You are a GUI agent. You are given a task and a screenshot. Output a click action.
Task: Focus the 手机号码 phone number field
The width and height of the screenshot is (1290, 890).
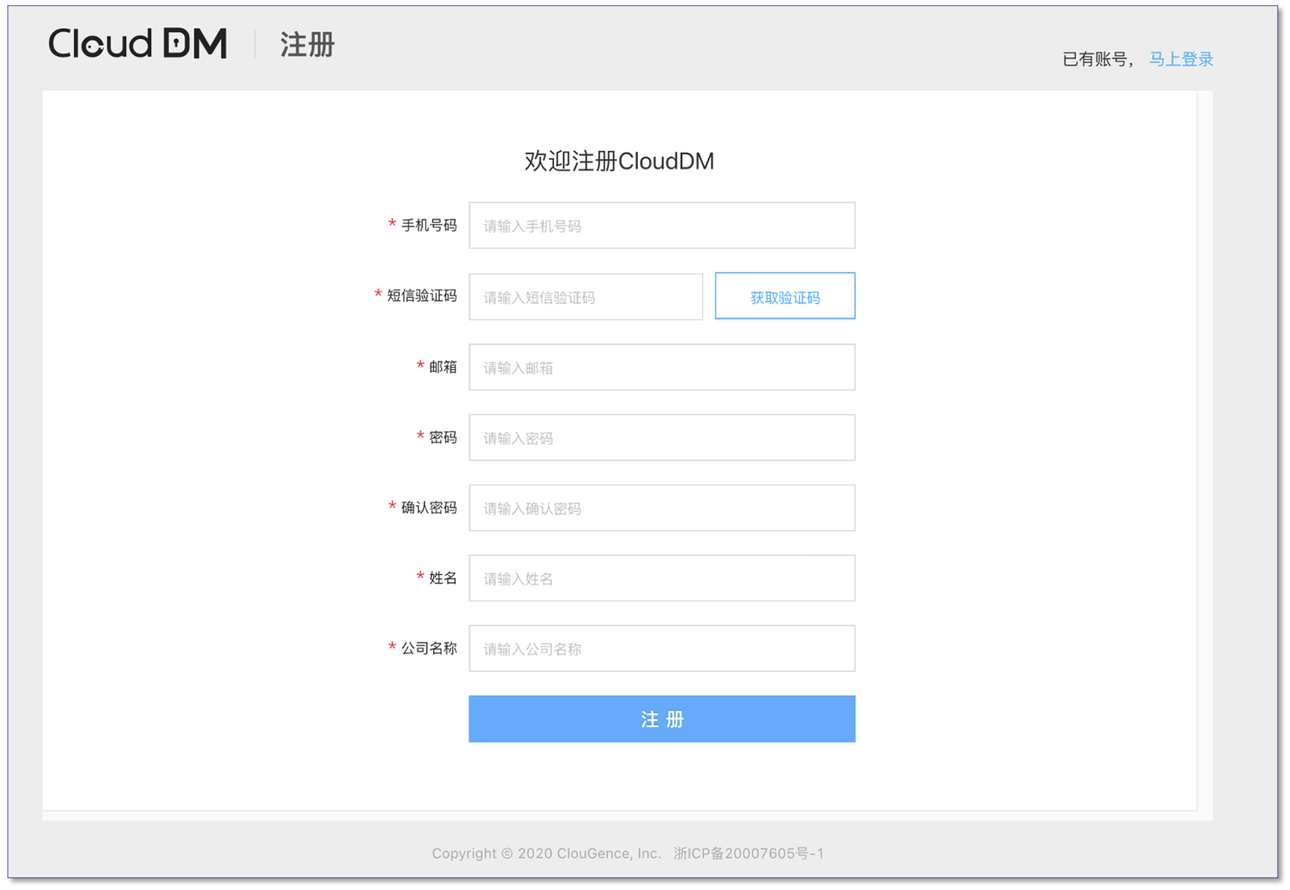tap(662, 226)
